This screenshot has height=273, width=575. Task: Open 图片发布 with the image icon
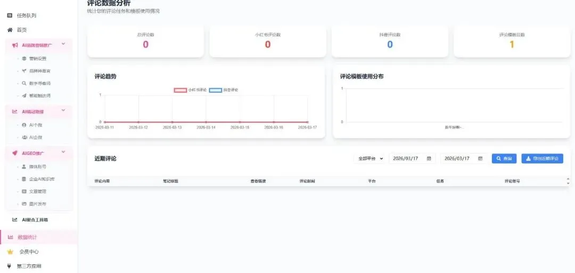pos(24,204)
